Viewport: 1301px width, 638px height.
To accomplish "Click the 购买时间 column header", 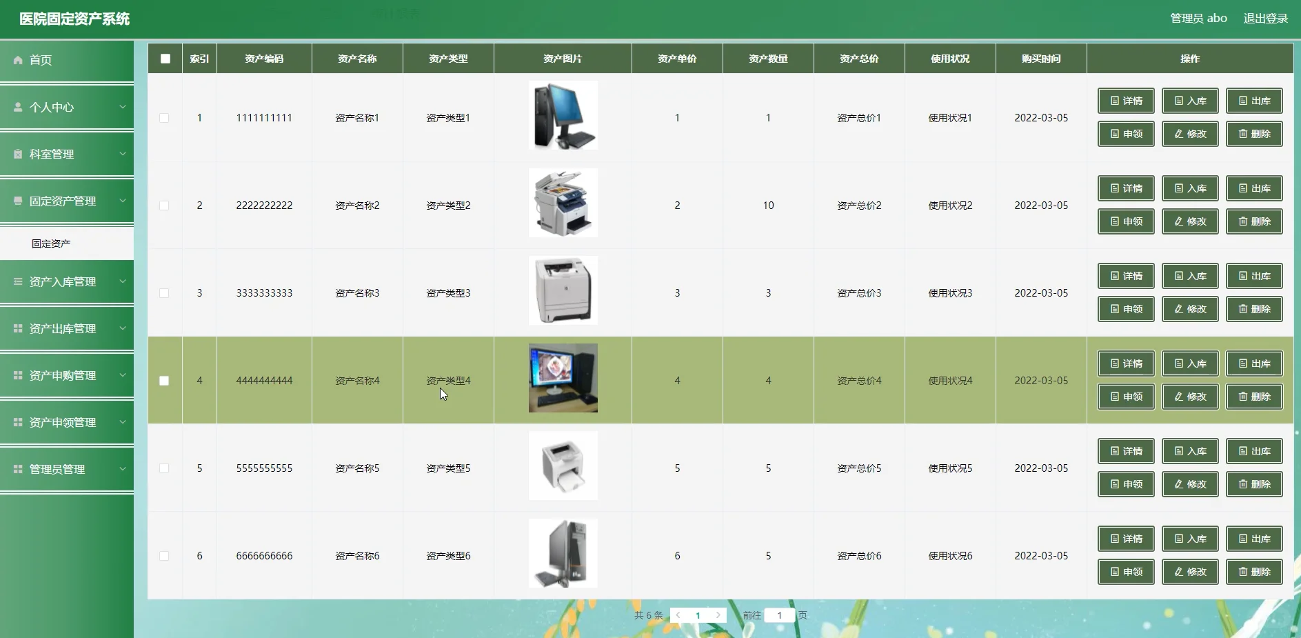I will point(1041,59).
